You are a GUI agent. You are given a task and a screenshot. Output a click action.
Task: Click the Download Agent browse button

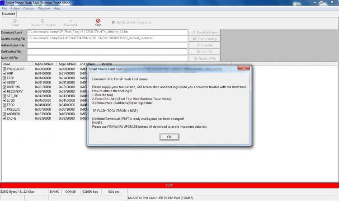tap(204, 33)
